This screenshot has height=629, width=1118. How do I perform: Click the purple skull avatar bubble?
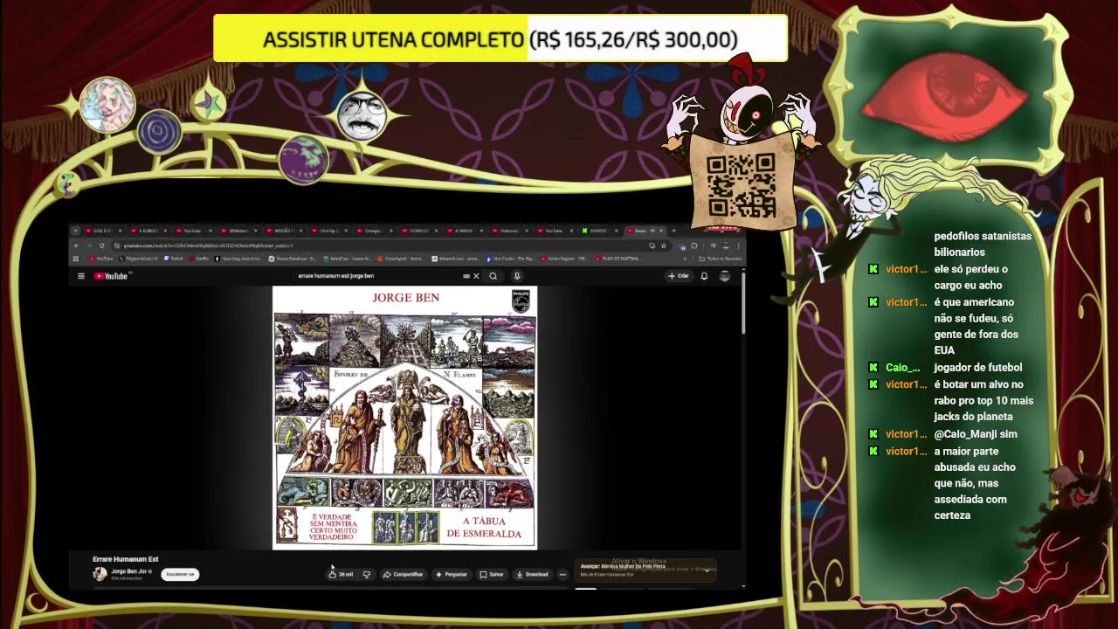point(303,158)
